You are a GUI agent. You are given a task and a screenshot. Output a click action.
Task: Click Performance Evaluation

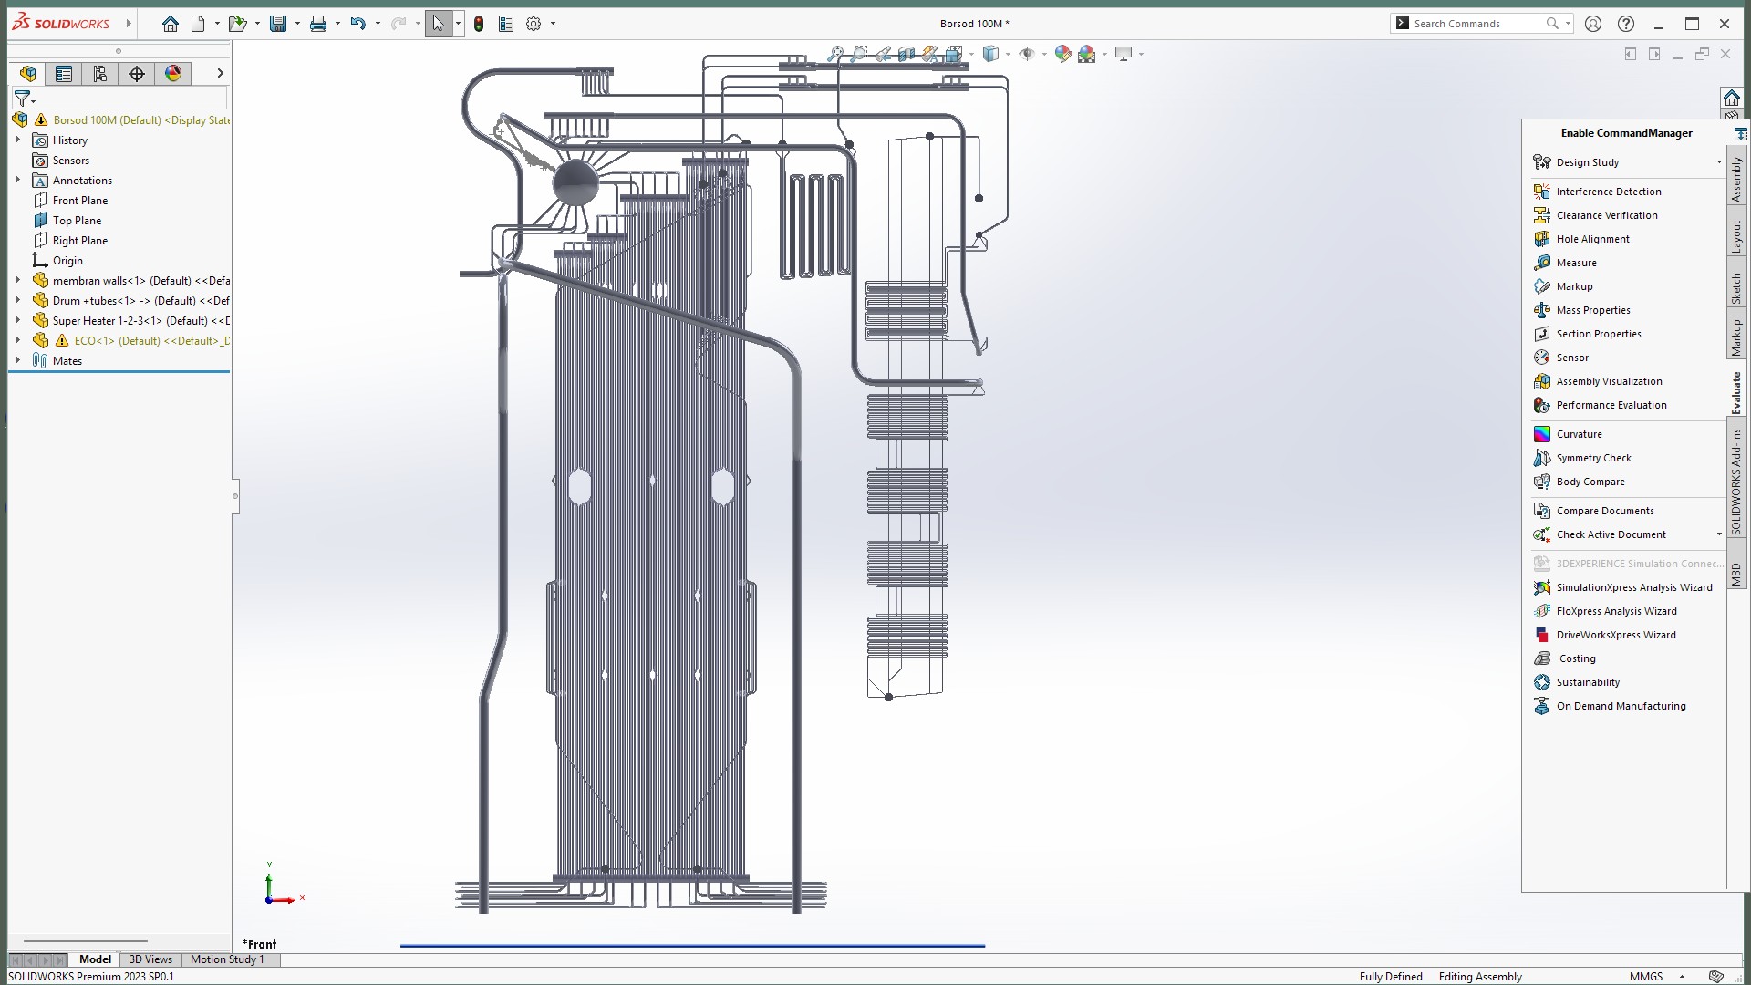coord(1611,405)
